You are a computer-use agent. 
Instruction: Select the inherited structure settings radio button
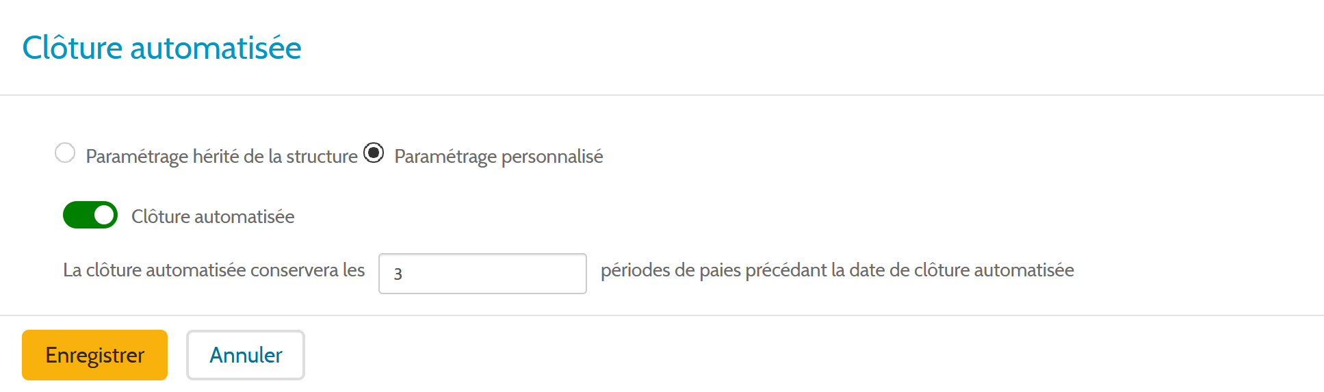(x=65, y=153)
